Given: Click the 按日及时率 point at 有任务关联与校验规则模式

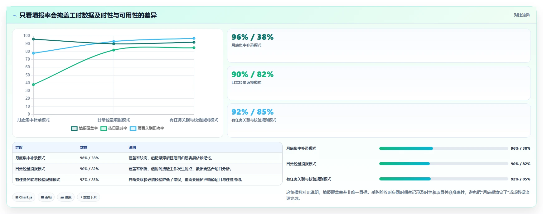Looking at the screenshot, I should [x=194, y=48].
